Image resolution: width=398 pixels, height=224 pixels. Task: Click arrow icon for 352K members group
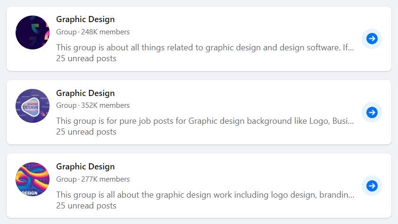click(372, 112)
